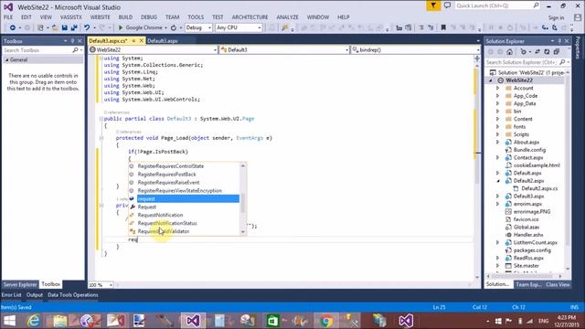585x329 pixels.
Task: Open the WEBSITE menu
Action: 100,17
